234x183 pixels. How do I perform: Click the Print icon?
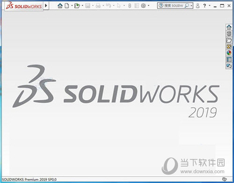tap(98, 6)
